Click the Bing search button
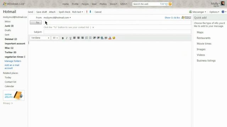 coord(170,4)
